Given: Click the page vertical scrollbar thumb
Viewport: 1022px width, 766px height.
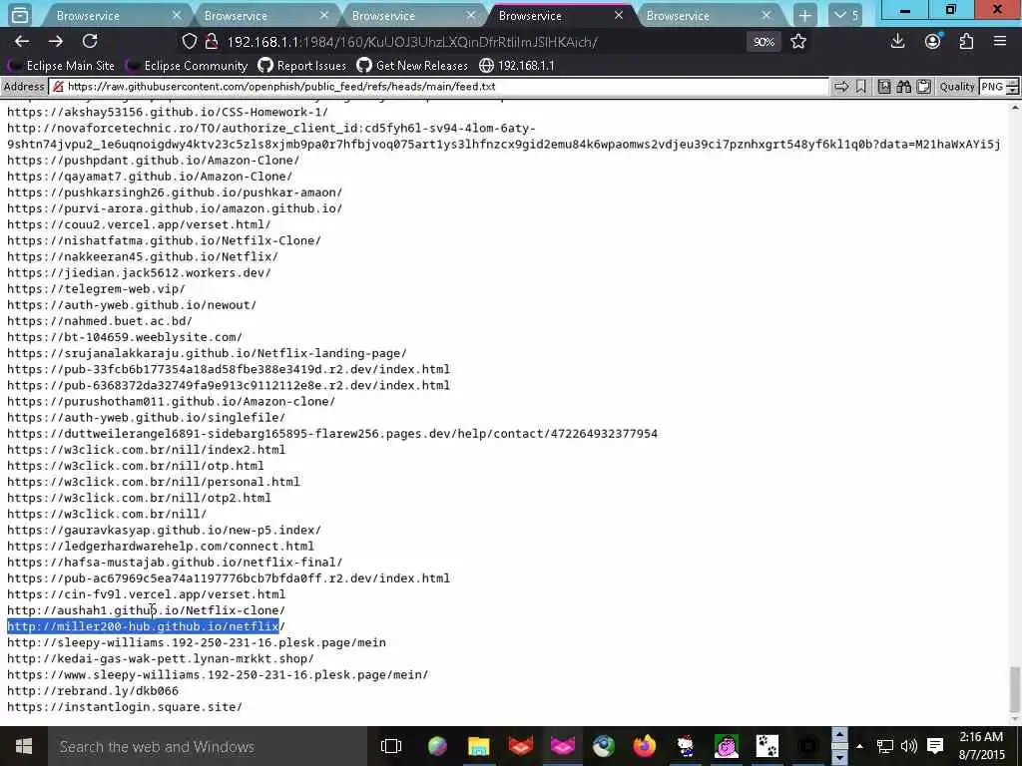Looking at the screenshot, I should tap(1014, 689).
